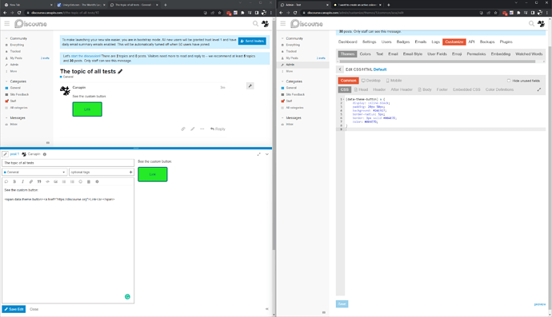Insert blockquote in composer toolbar

(39, 182)
